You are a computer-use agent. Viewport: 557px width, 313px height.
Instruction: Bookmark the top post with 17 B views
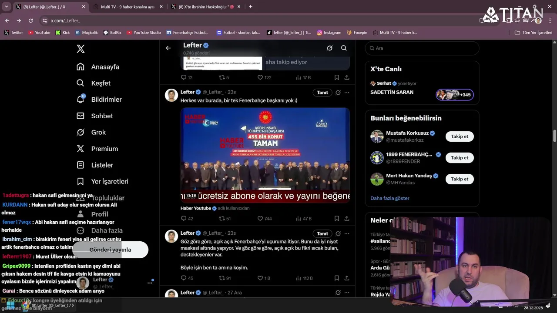click(x=337, y=77)
